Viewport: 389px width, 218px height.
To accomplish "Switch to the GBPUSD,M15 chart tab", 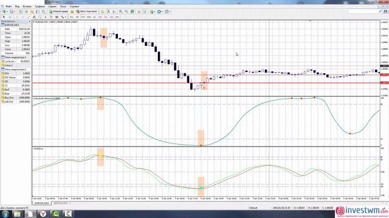I will [x=60, y=203].
